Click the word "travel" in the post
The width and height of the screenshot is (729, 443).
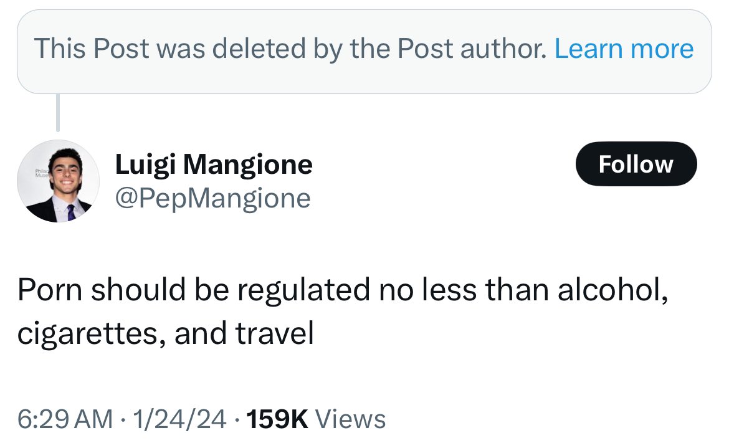[x=275, y=334]
